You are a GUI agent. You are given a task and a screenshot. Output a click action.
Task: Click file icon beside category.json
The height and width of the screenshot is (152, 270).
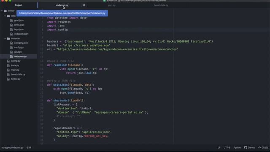[11, 43]
